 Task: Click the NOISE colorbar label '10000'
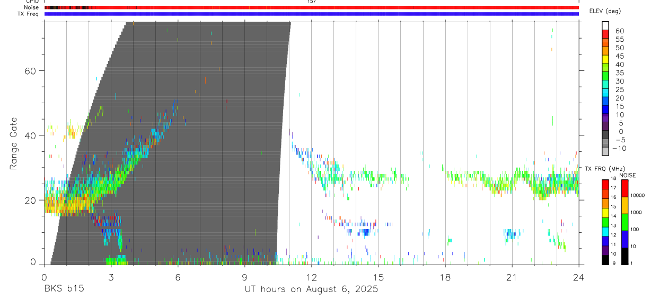(x=638, y=195)
